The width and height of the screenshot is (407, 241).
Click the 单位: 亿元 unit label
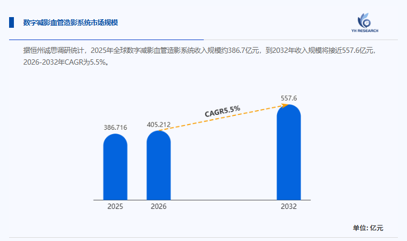(368, 228)
